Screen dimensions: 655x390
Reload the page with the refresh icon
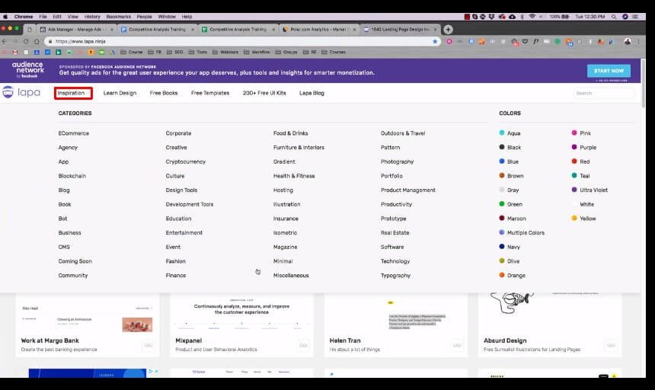pos(26,41)
